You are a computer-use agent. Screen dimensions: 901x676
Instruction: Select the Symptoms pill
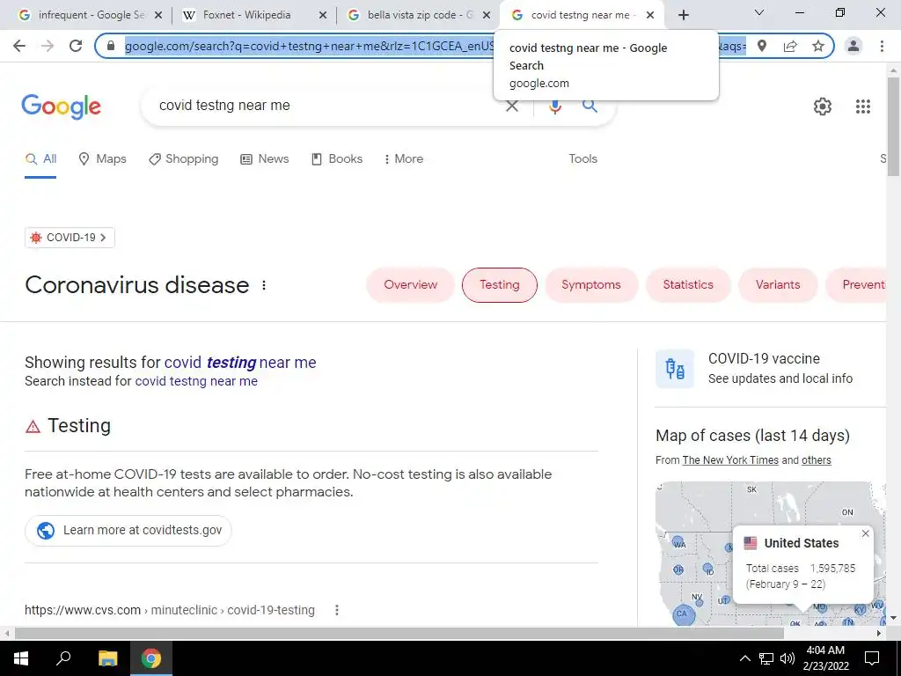[x=591, y=285]
